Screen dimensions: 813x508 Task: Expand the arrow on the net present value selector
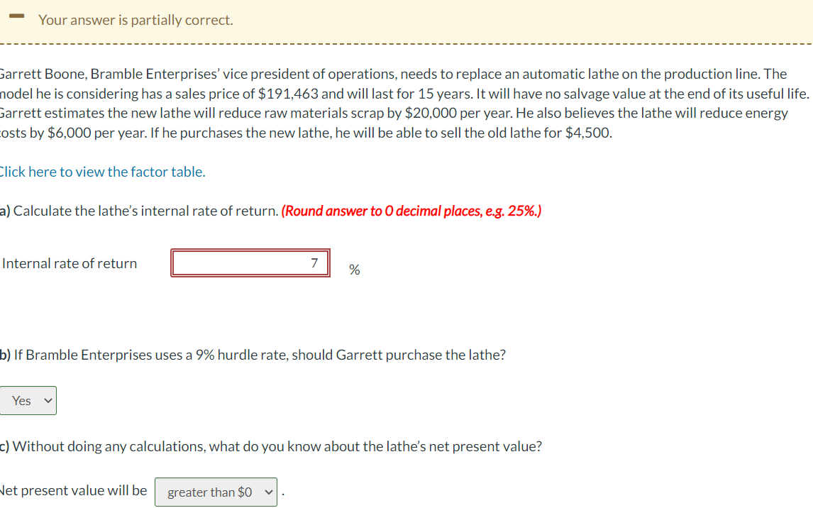point(267,491)
